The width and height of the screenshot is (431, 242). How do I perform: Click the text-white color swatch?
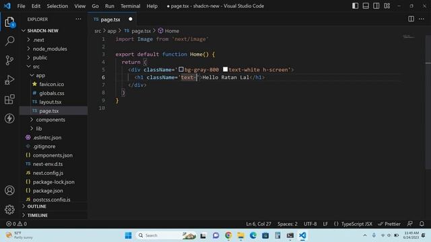coord(225,69)
